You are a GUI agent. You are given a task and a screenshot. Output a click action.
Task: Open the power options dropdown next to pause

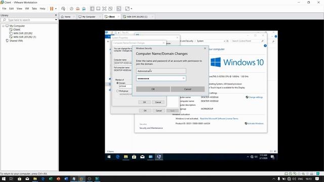coord(56,9)
